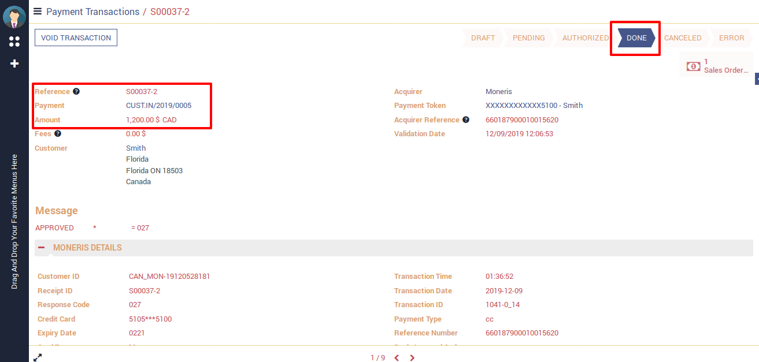The image size is (759, 362).
Task: Select the Canceled status stage
Action: click(682, 38)
